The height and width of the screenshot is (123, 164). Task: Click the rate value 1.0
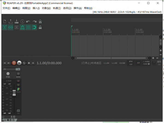[159, 65]
